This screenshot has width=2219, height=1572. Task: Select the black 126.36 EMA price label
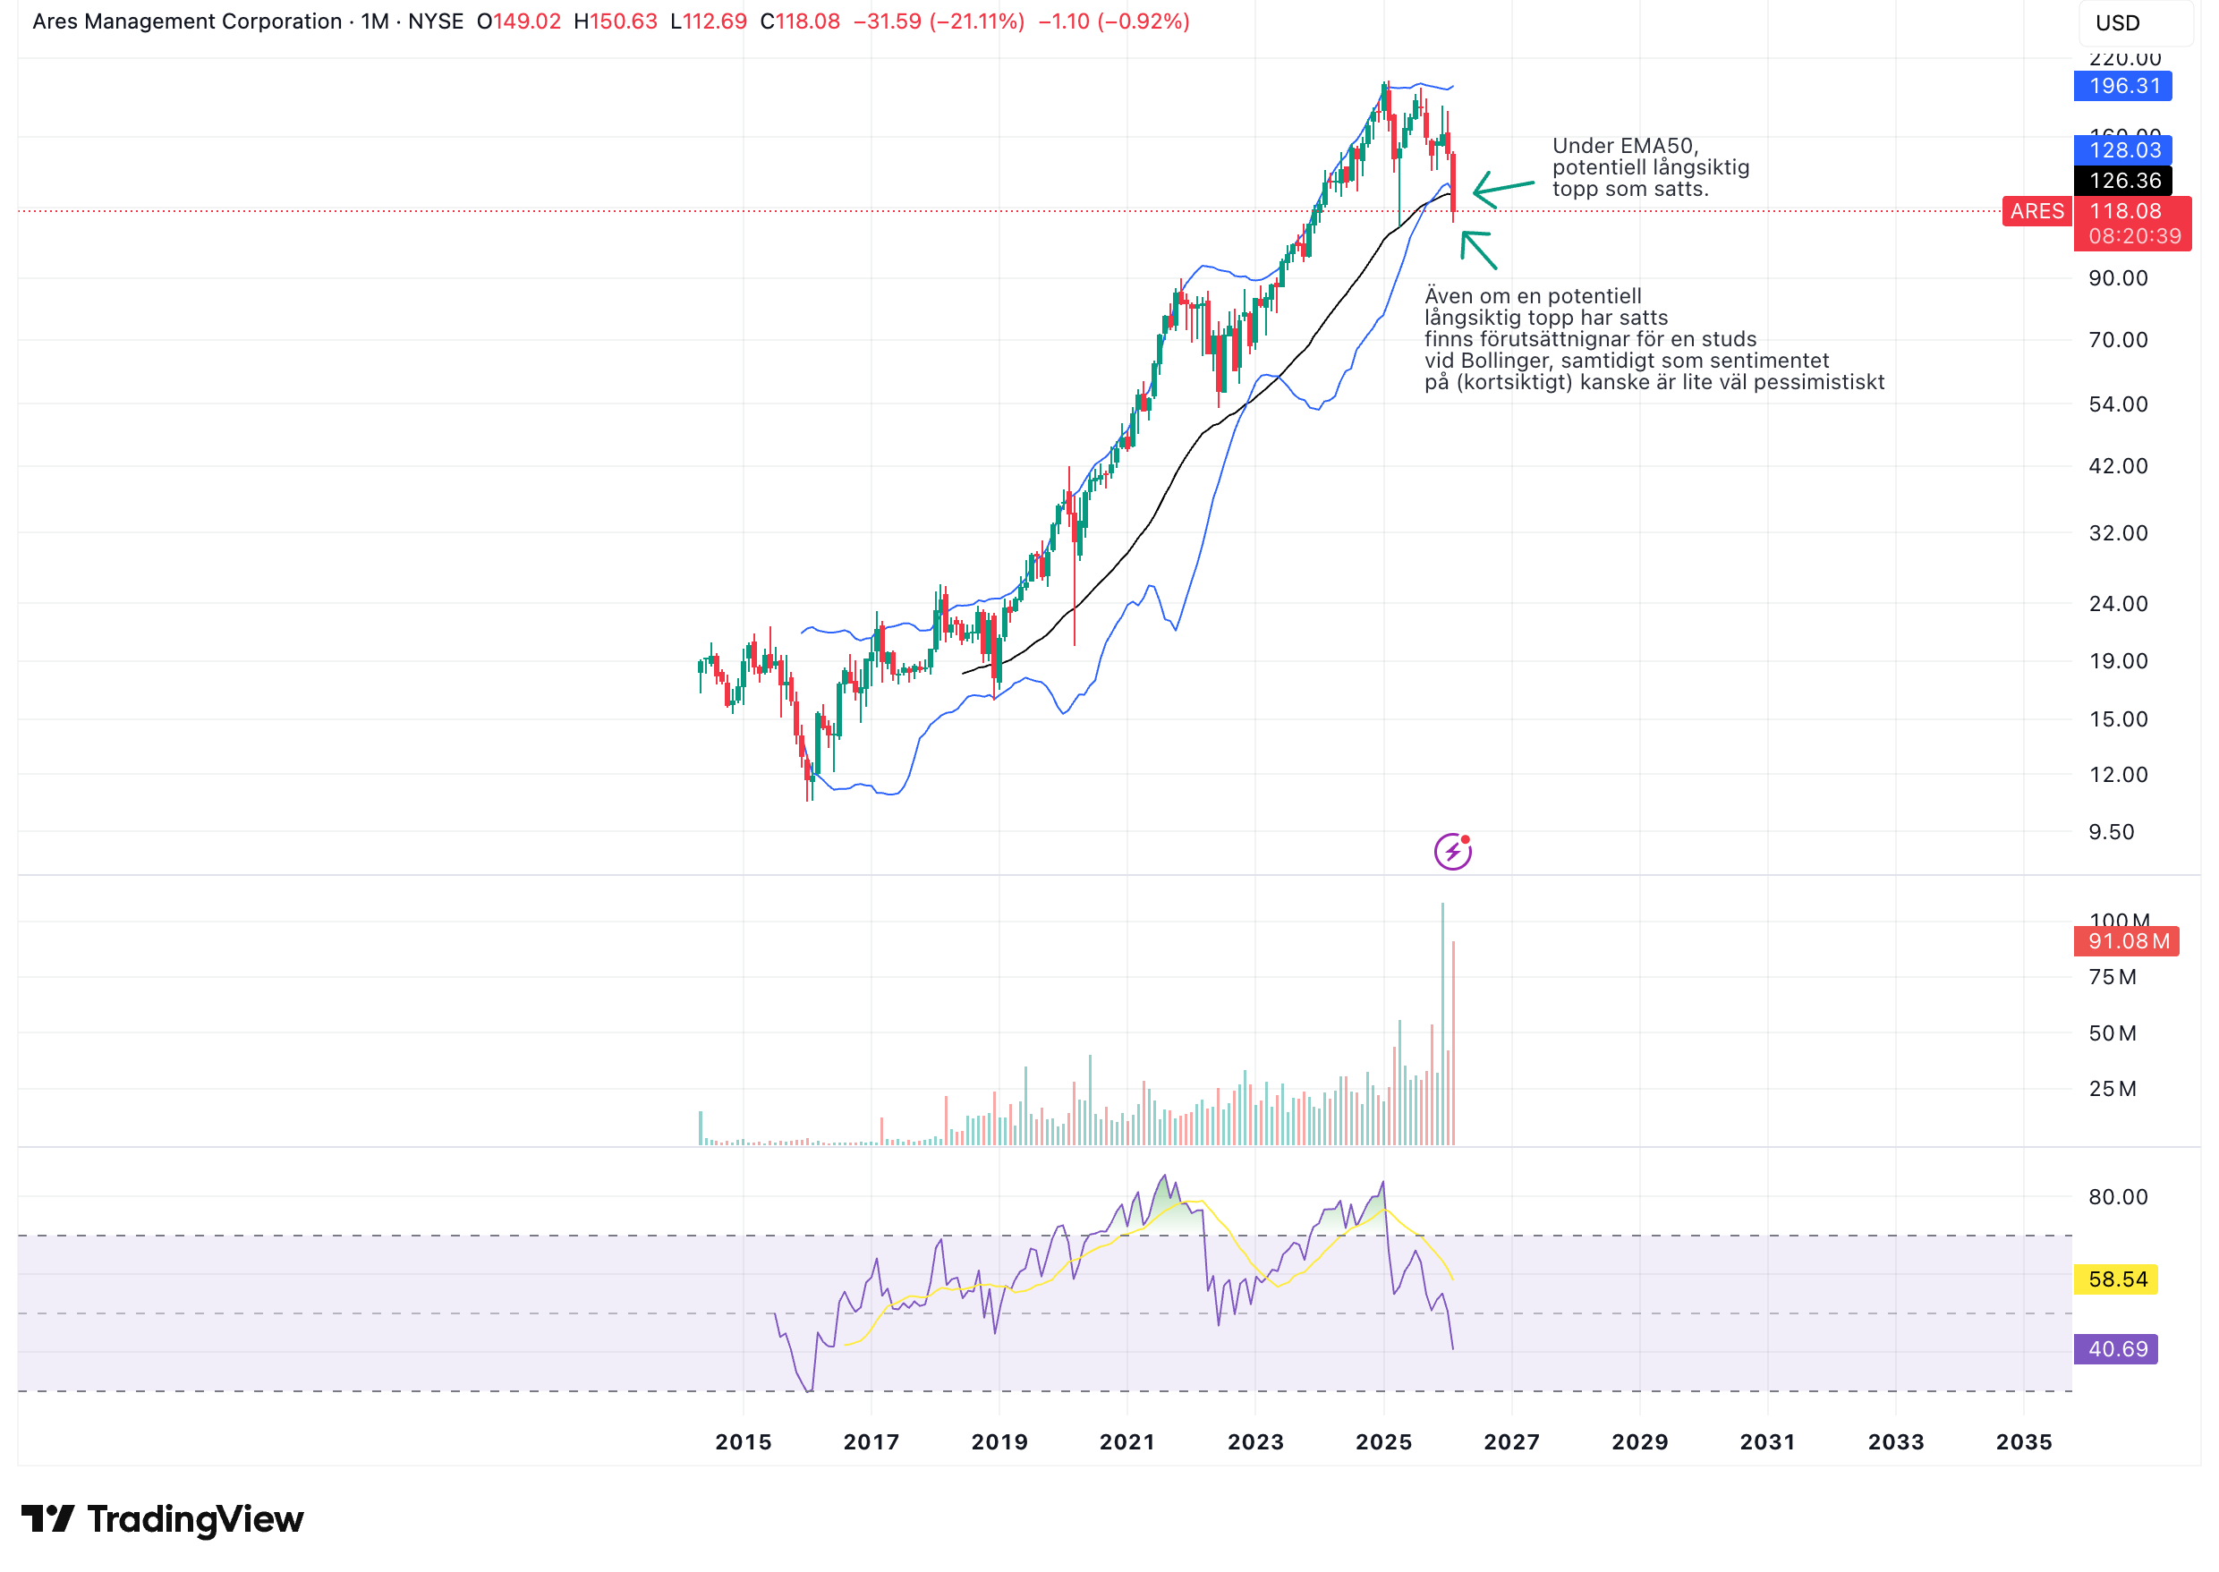coord(2121,180)
